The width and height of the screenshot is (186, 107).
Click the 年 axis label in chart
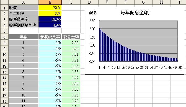(180, 68)
